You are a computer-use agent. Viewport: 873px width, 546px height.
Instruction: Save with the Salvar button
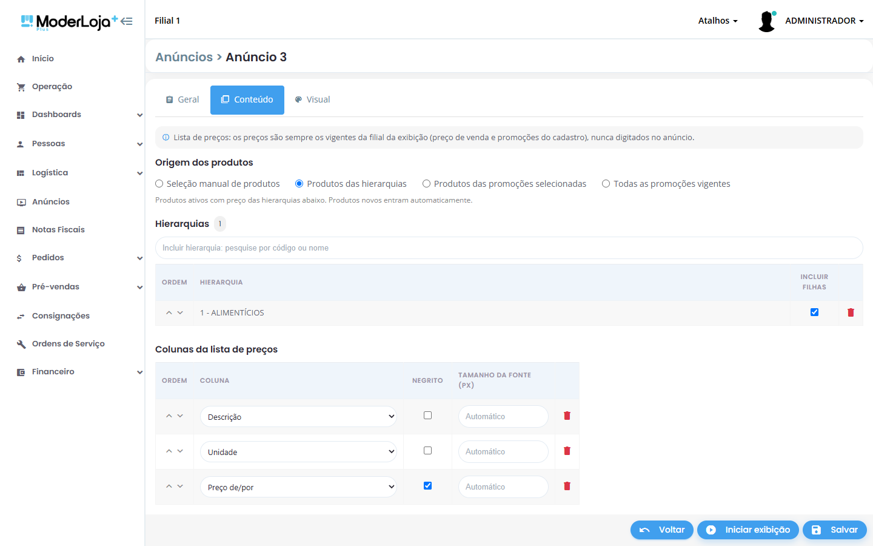point(835,530)
